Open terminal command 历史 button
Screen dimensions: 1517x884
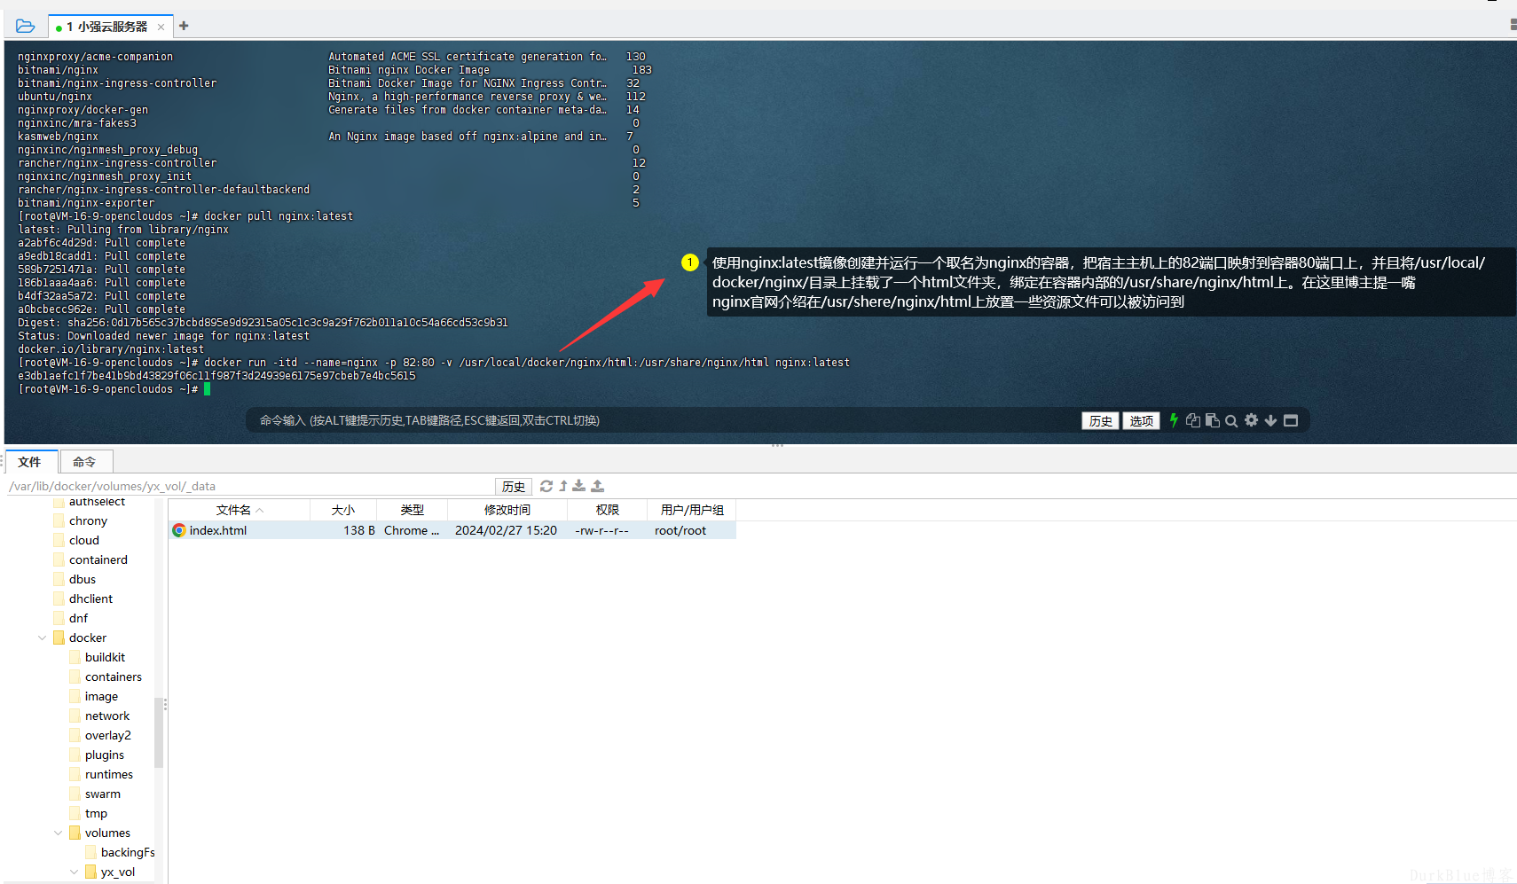(1100, 420)
